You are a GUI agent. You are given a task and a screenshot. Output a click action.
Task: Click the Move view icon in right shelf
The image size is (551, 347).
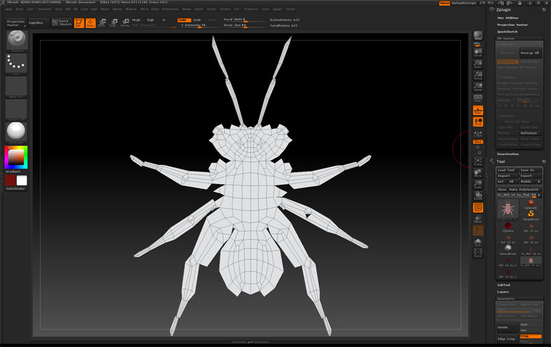[478, 173]
